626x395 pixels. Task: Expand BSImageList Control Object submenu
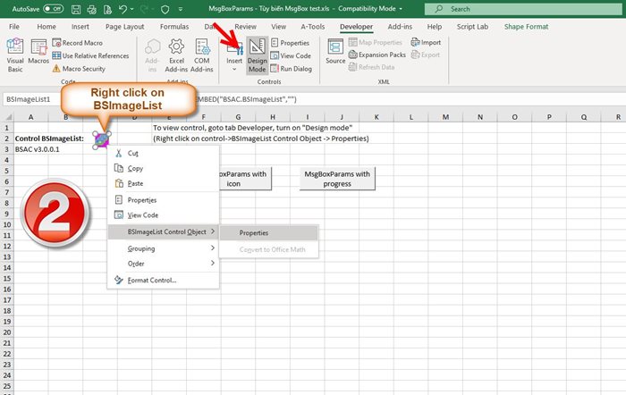coord(164,231)
